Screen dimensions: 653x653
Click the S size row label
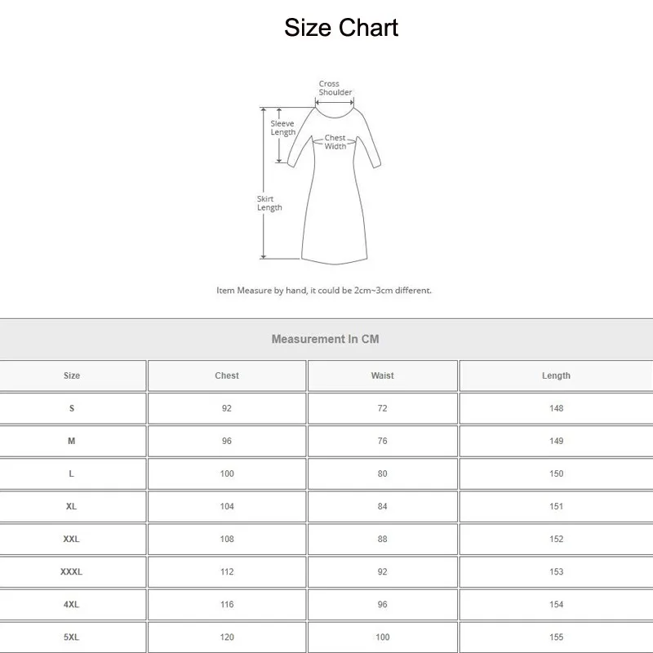(x=72, y=408)
